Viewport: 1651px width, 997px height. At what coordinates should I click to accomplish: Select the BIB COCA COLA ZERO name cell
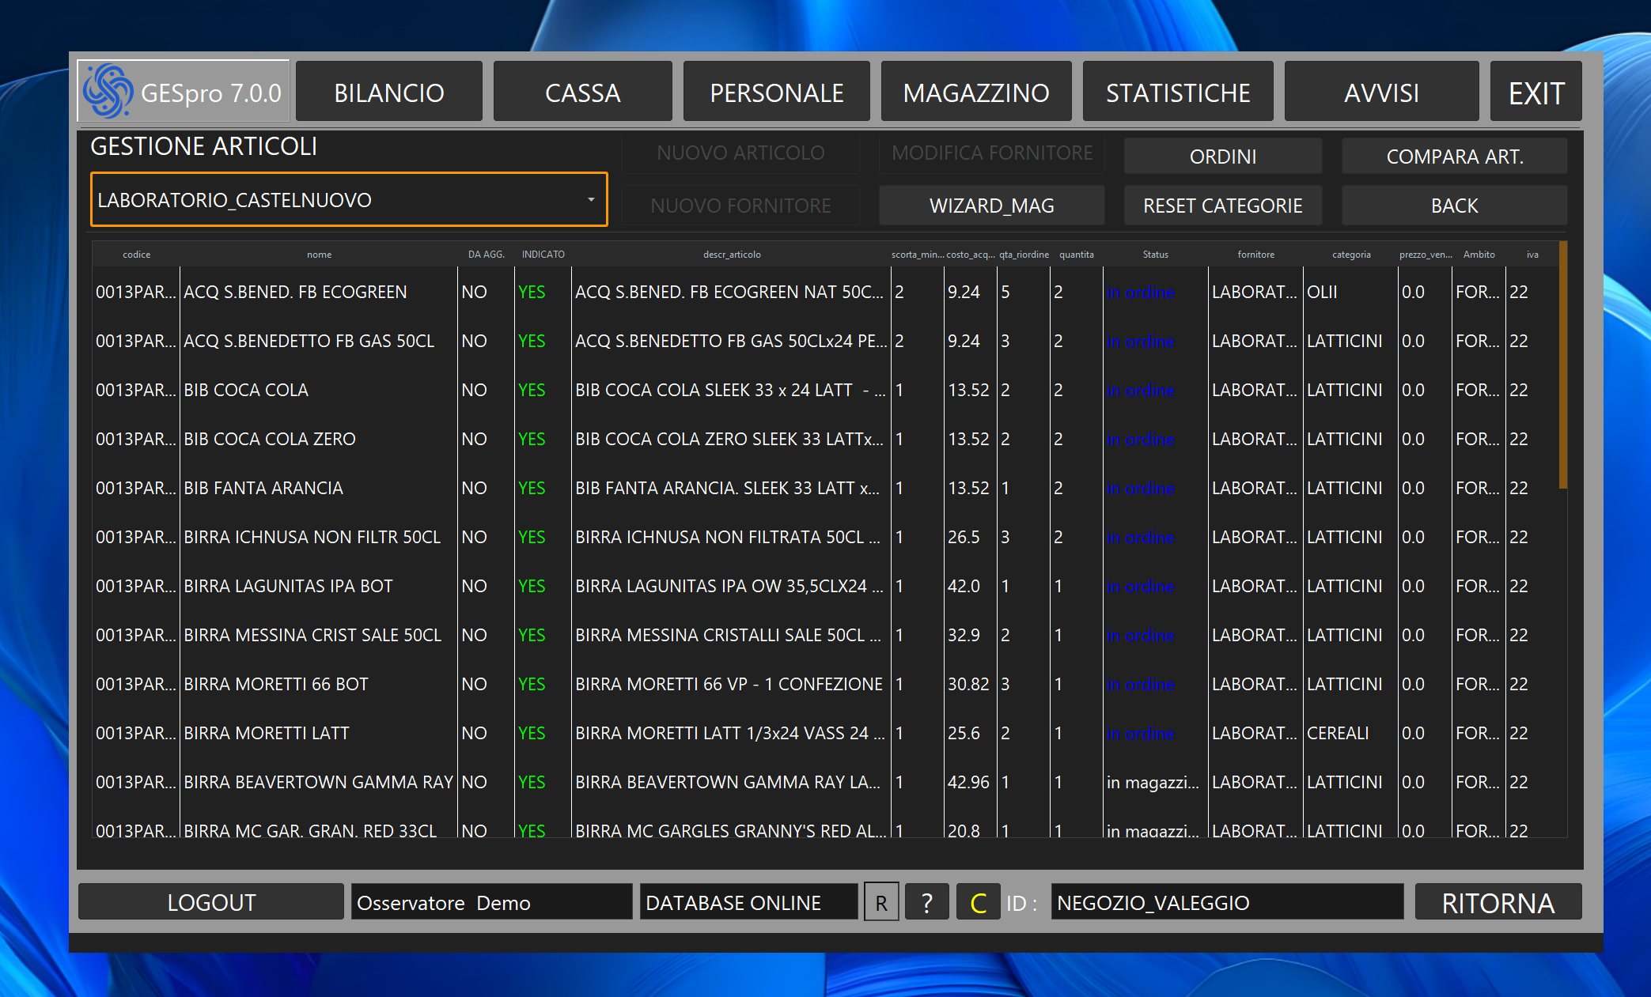[319, 439]
